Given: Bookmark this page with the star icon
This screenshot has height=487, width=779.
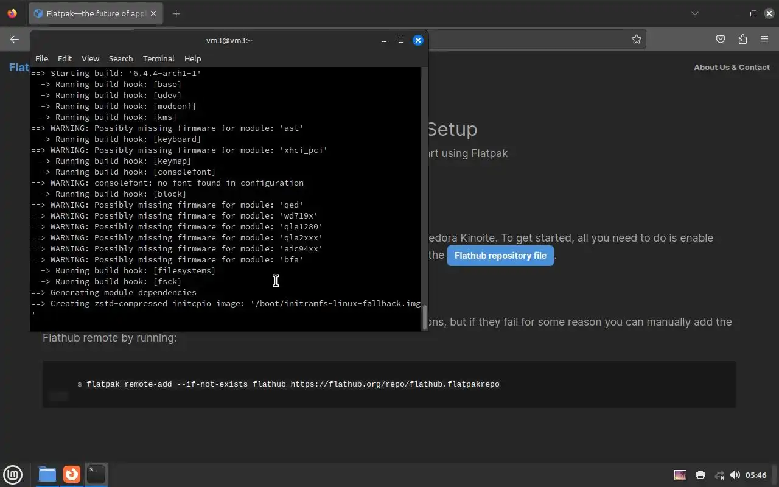Looking at the screenshot, I should (636, 39).
